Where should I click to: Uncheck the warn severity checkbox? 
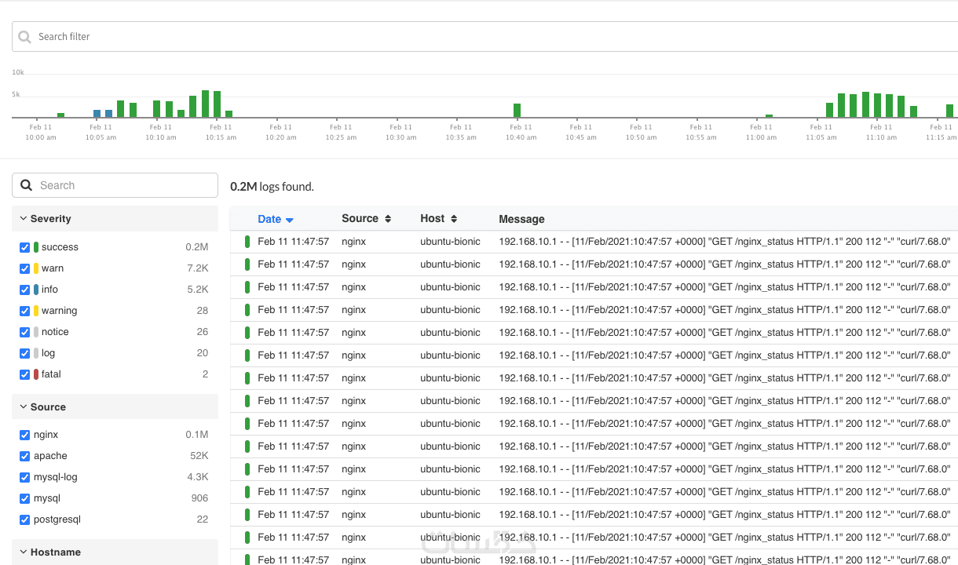(24, 268)
